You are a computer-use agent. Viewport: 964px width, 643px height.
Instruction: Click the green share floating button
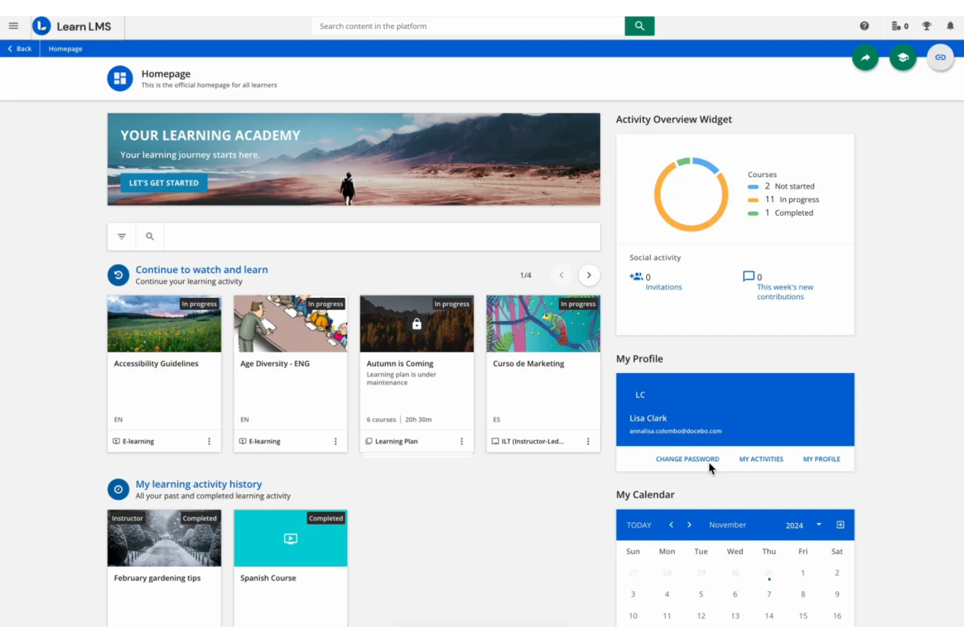865,57
